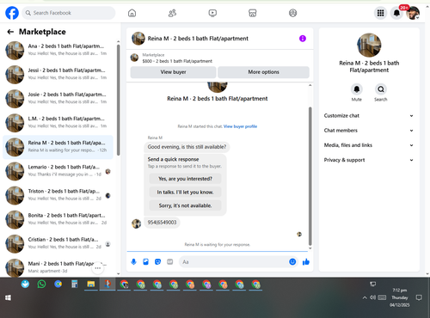
Task: Select the Reina M conversation in list
Action: pos(58,147)
